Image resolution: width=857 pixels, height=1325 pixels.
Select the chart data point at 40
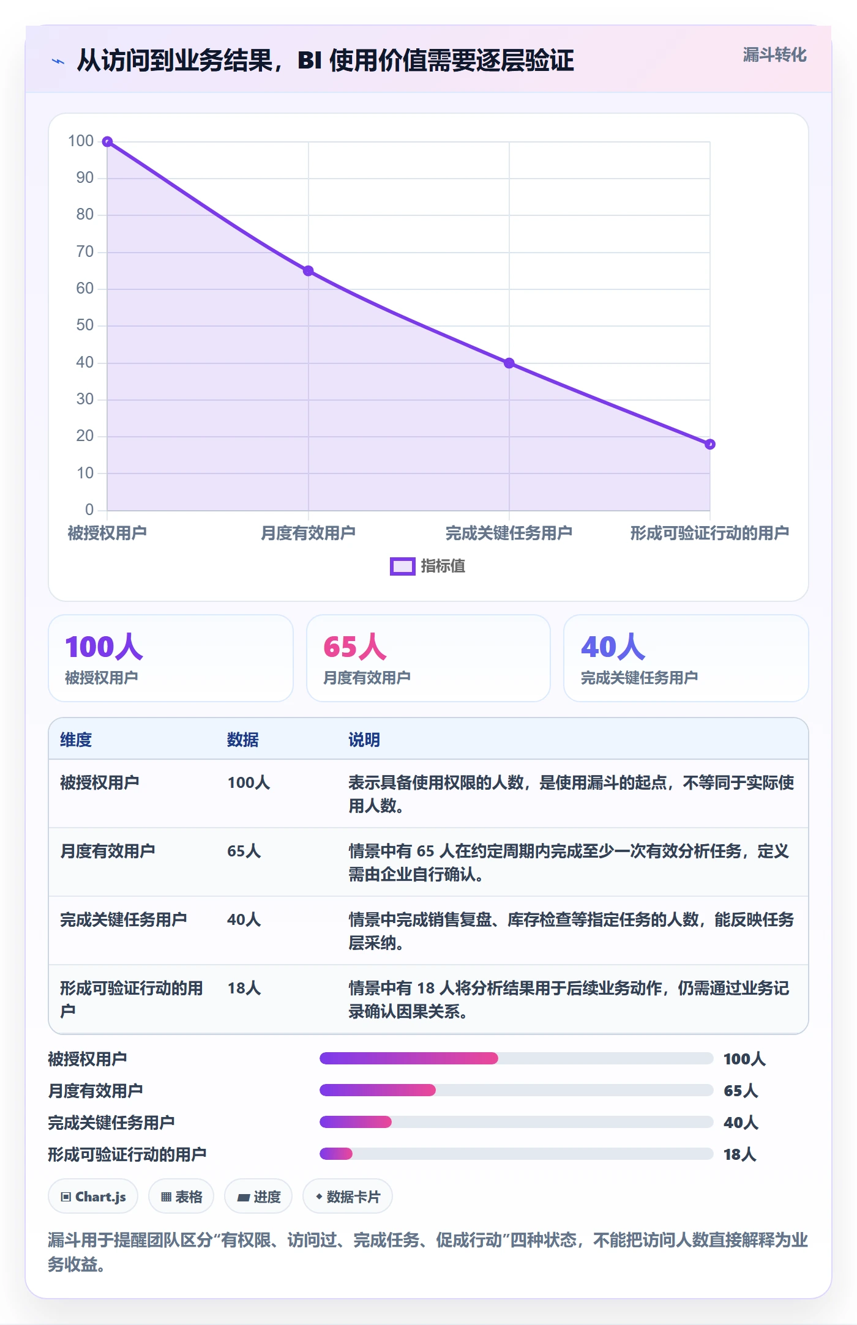pyautogui.click(x=509, y=363)
